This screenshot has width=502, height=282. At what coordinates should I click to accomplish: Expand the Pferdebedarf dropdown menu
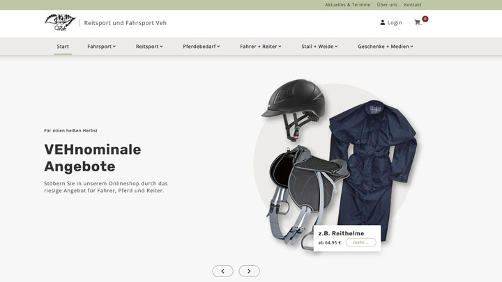(x=201, y=47)
